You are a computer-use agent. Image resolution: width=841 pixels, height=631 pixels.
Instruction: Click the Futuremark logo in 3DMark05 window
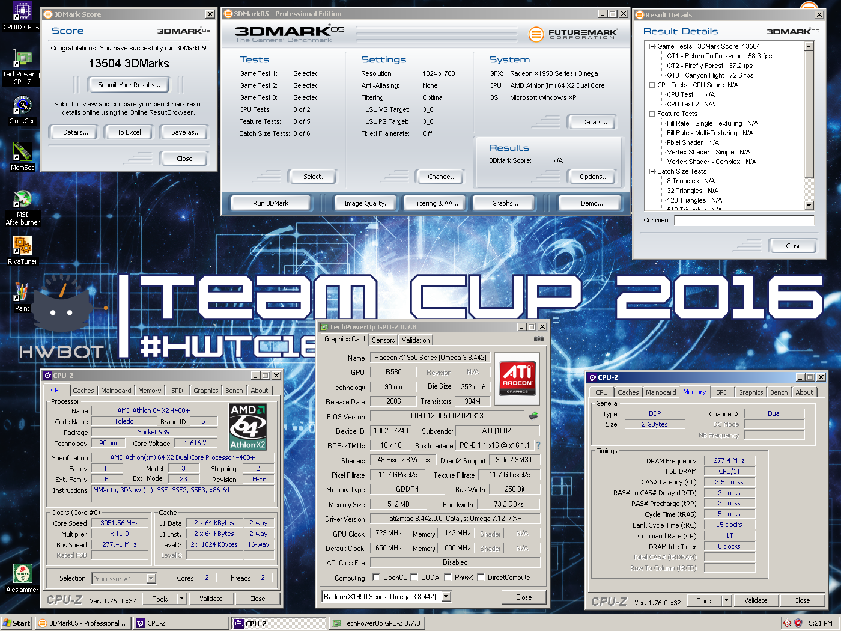tap(572, 34)
